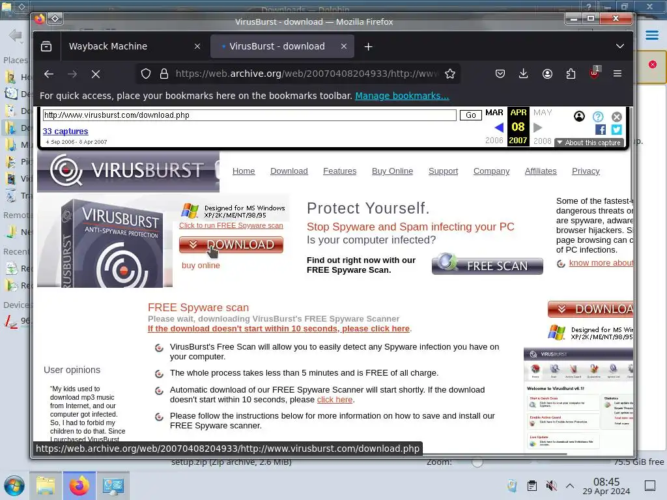Viewport: 667px width, 500px height.
Task: Expand hidden system tray icons arrow
Action: point(570,486)
